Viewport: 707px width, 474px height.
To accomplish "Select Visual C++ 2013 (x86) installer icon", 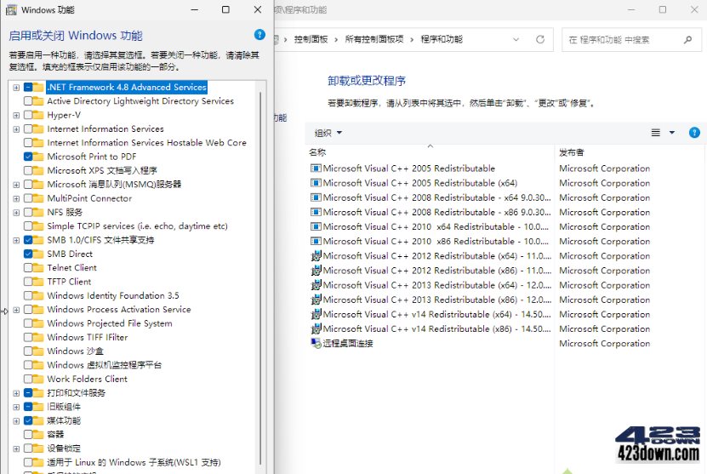I will click(x=316, y=300).
